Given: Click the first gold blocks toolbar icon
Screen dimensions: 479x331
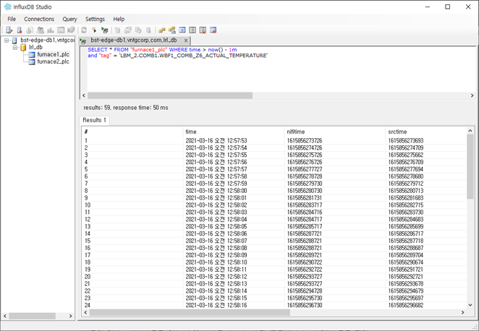Looking at the screenshot, I should (161, 30).
